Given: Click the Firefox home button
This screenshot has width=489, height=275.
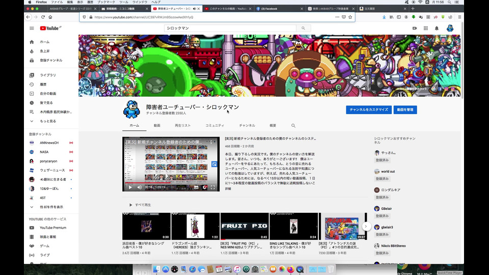Looking at the screenshot, I should (x=50, y=17).
